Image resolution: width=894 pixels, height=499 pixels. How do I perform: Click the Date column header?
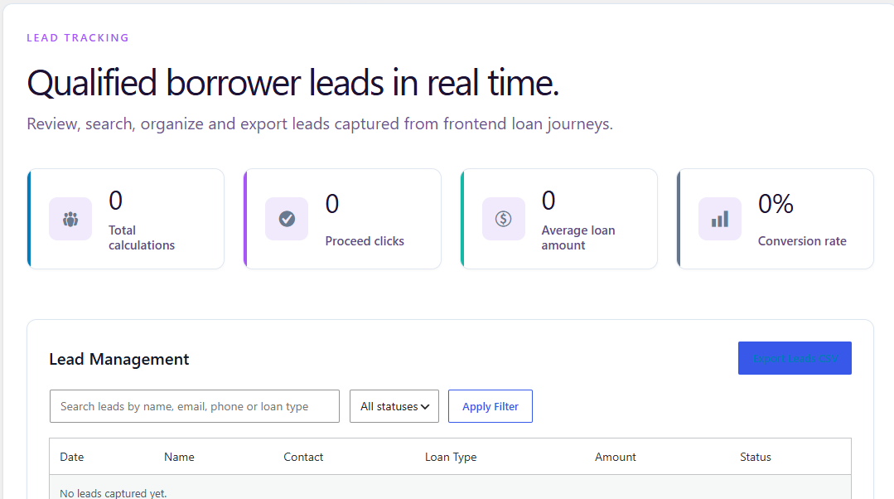pyautogui.click(x=72, y=457)
